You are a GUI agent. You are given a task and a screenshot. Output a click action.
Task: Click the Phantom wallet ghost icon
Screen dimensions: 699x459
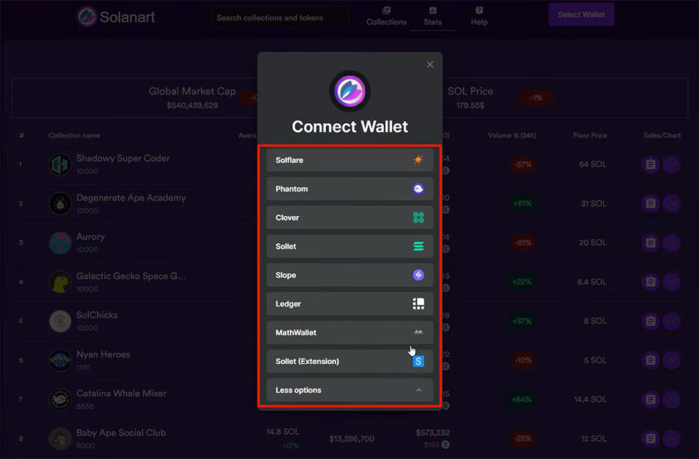coord(417,188)
